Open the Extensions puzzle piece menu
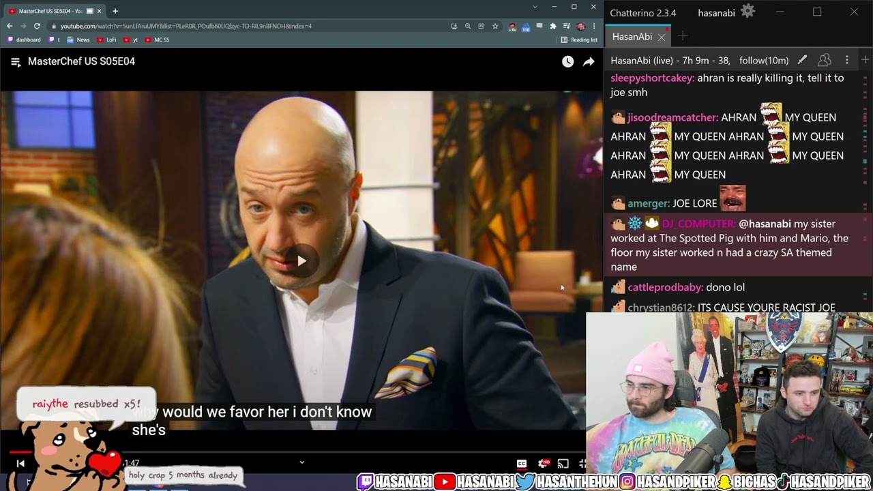 553,26
